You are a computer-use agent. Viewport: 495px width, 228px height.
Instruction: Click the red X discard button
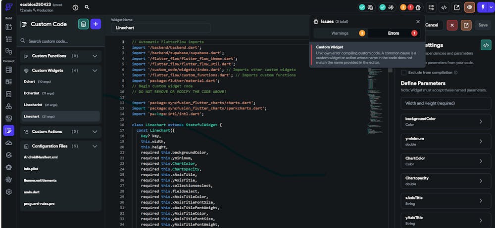click(x=452, y=25)
